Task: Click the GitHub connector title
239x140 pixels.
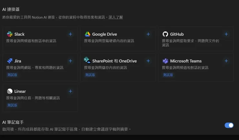Action: pos(177,34)
